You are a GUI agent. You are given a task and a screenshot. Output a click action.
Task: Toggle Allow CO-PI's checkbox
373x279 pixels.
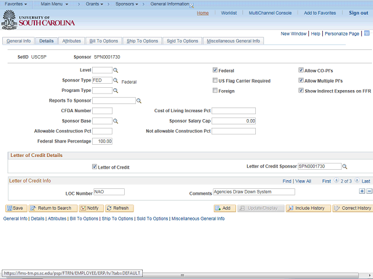tap(301, 70)
